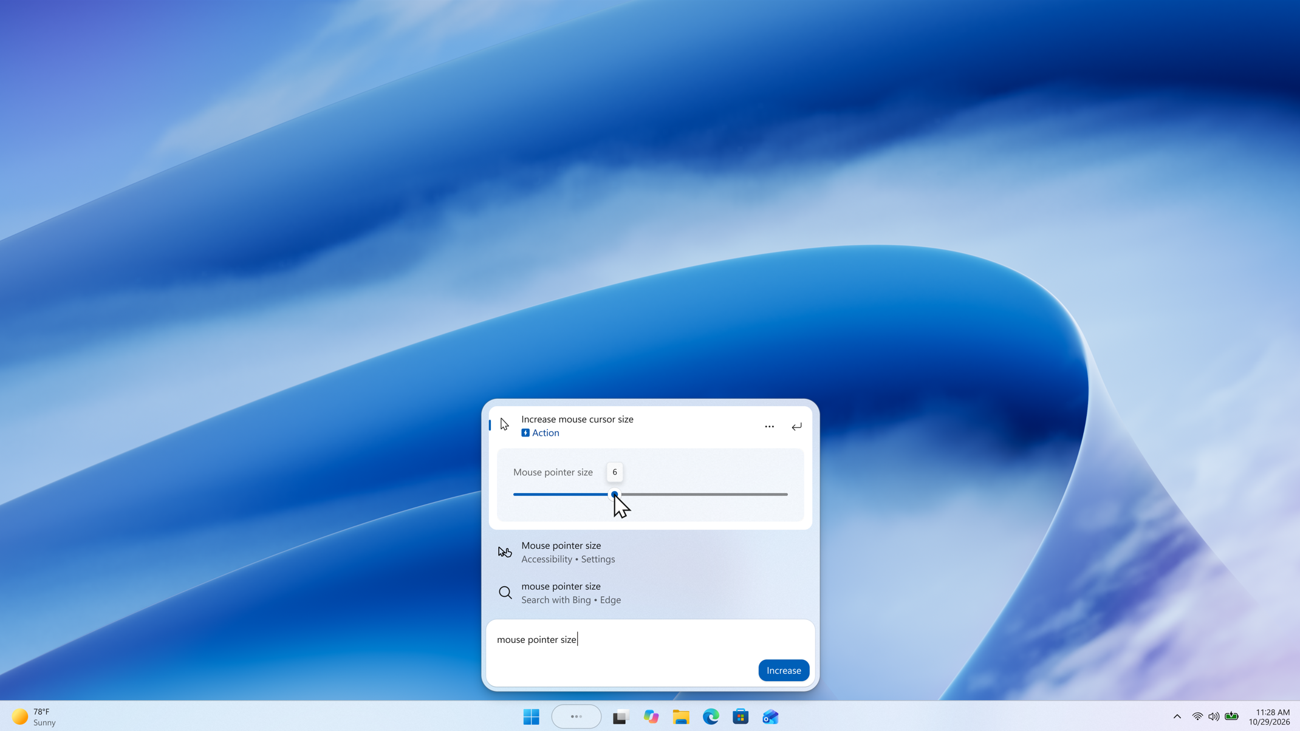Click the volume speaker tray icon

(x=1214, y=717)
